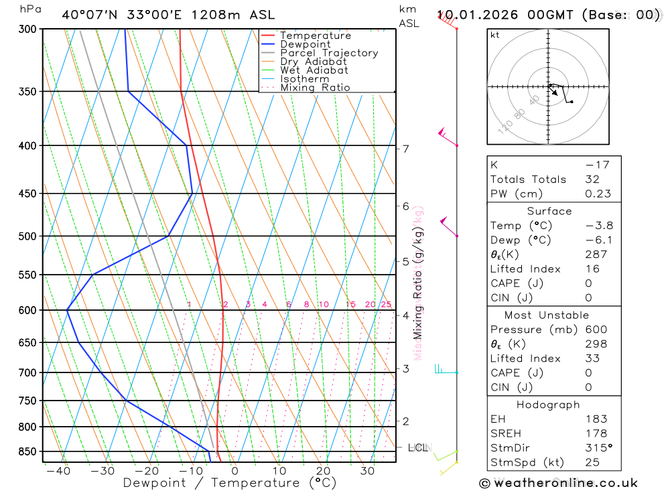This screenshot has width=670, height=491.
Task: Click the 'kt' label in hodograph
Action: [x=495, y=35]
